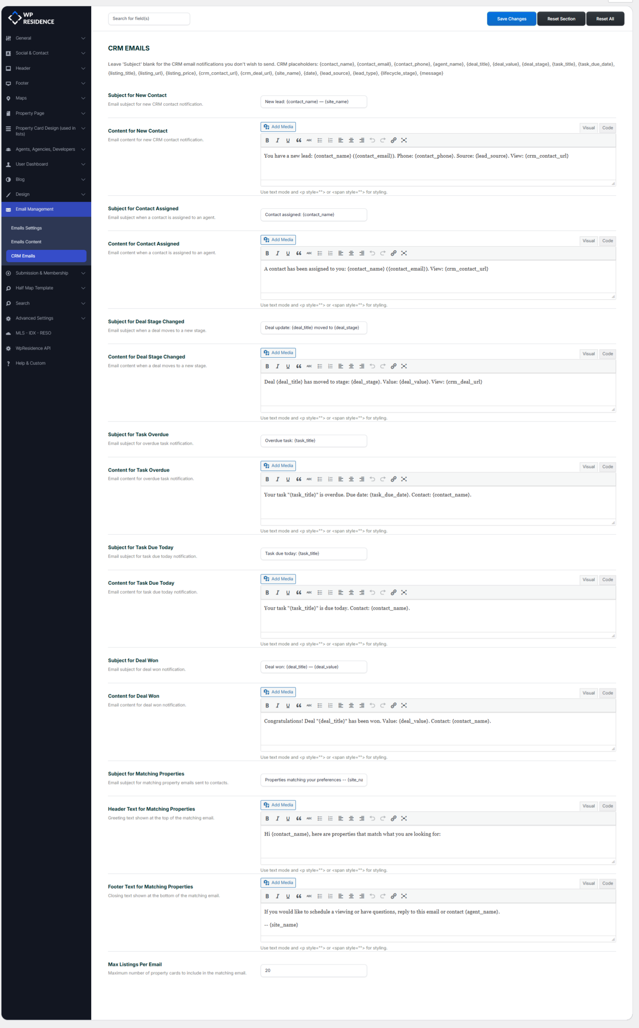Click fullscreen icon in Deal Won editor
This screenshot has width=639, height=1028.
(404, 706)
